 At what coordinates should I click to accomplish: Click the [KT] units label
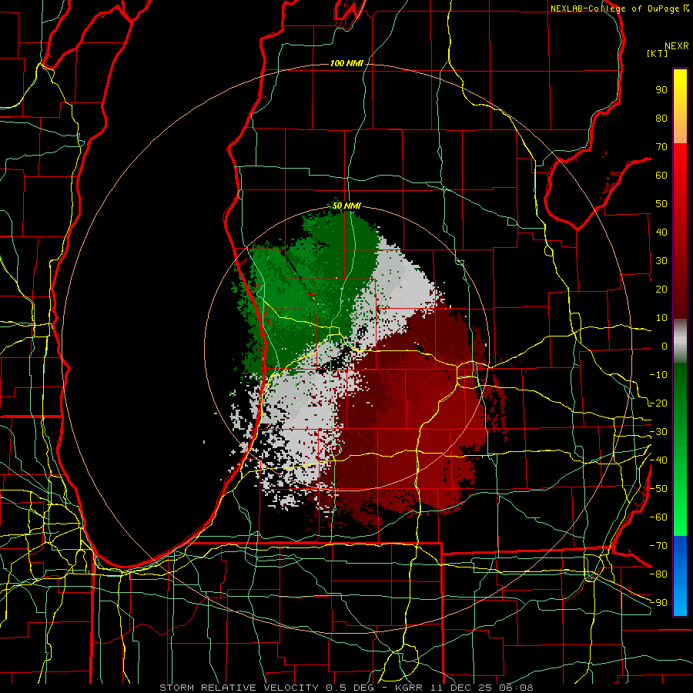657,53
